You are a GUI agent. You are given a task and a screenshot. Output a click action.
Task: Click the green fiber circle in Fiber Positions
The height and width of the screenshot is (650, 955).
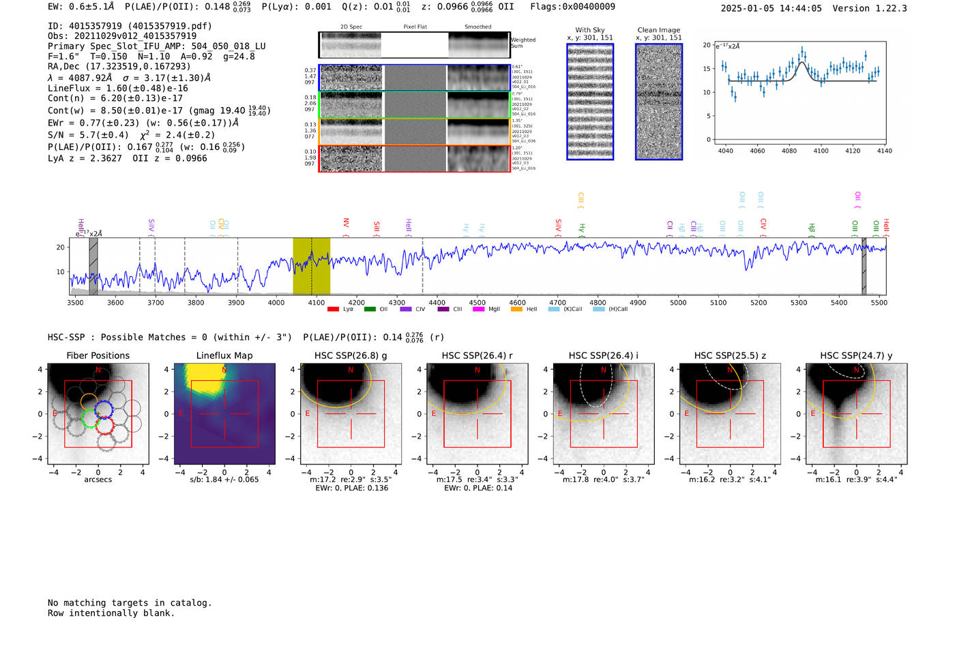click(x=91, y=417)
